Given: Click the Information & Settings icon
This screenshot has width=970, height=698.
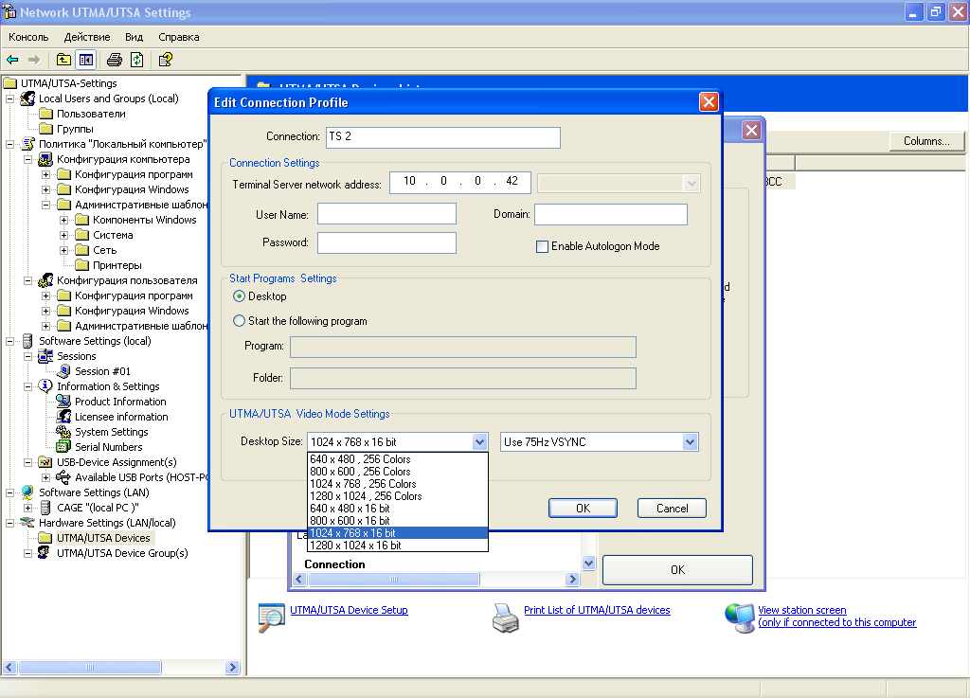Looking at the screenshot, I should tap(45, 386).
